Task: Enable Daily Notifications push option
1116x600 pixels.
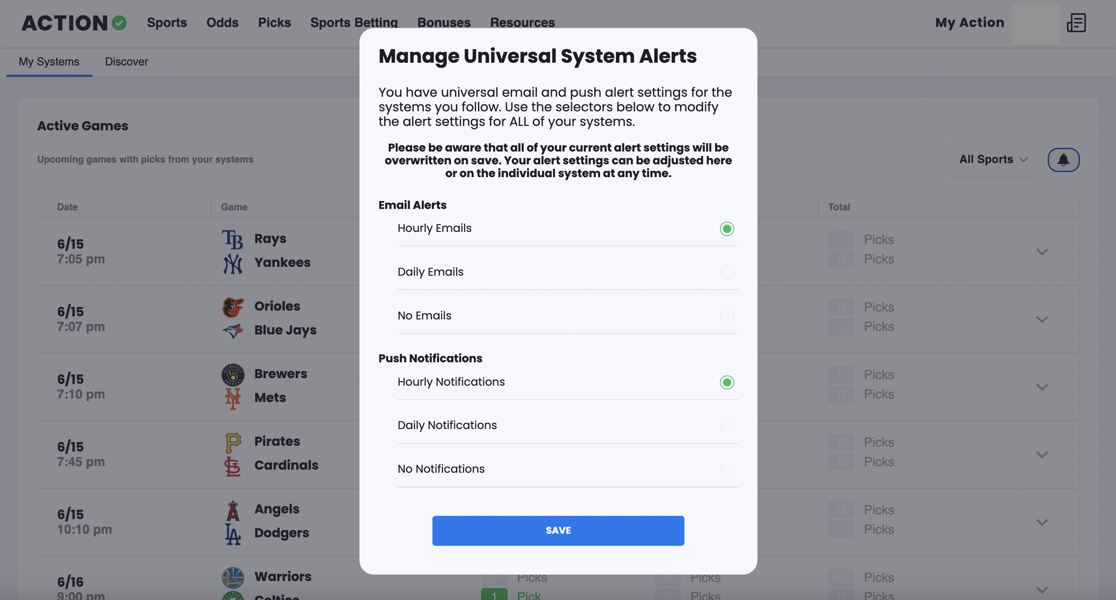Action: (x=727, y=425)
